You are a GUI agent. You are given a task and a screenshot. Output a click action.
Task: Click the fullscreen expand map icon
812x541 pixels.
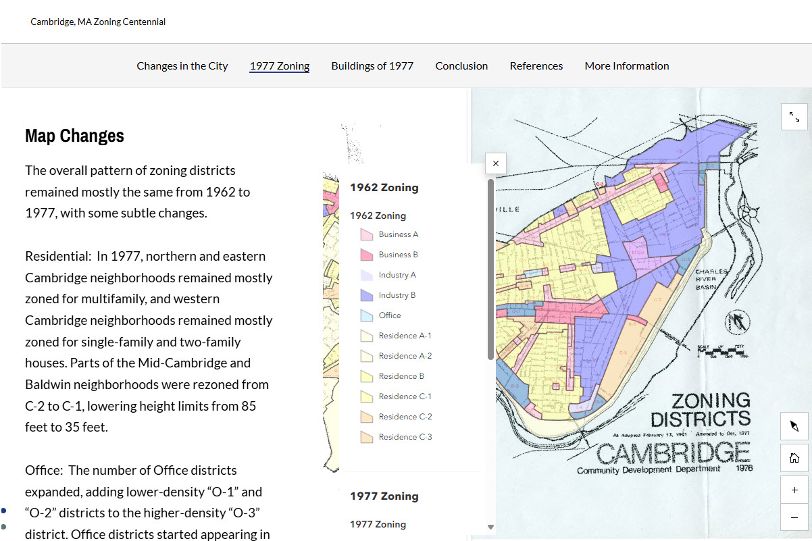794,117
